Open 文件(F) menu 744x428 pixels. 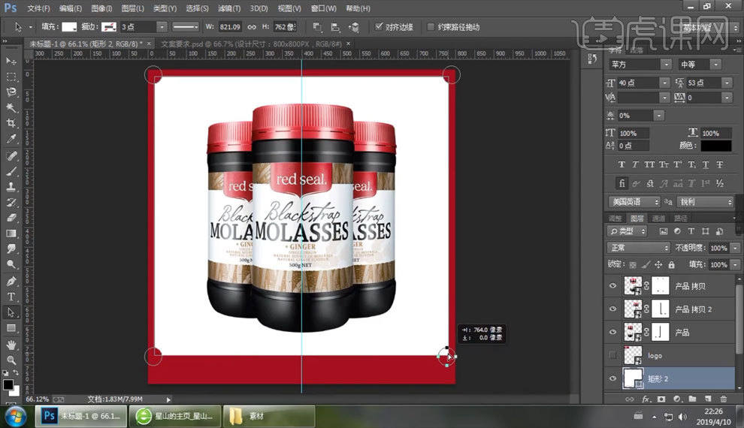click(x=38, y=8)
